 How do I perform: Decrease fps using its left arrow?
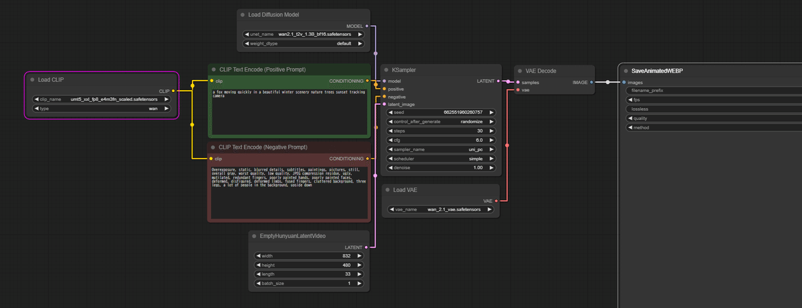coord(630,99)
